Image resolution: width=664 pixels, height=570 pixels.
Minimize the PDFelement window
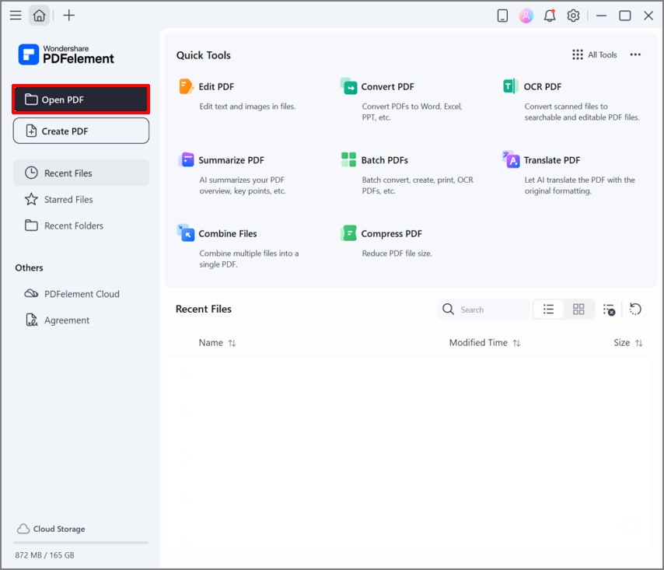(x=601, y=16)
